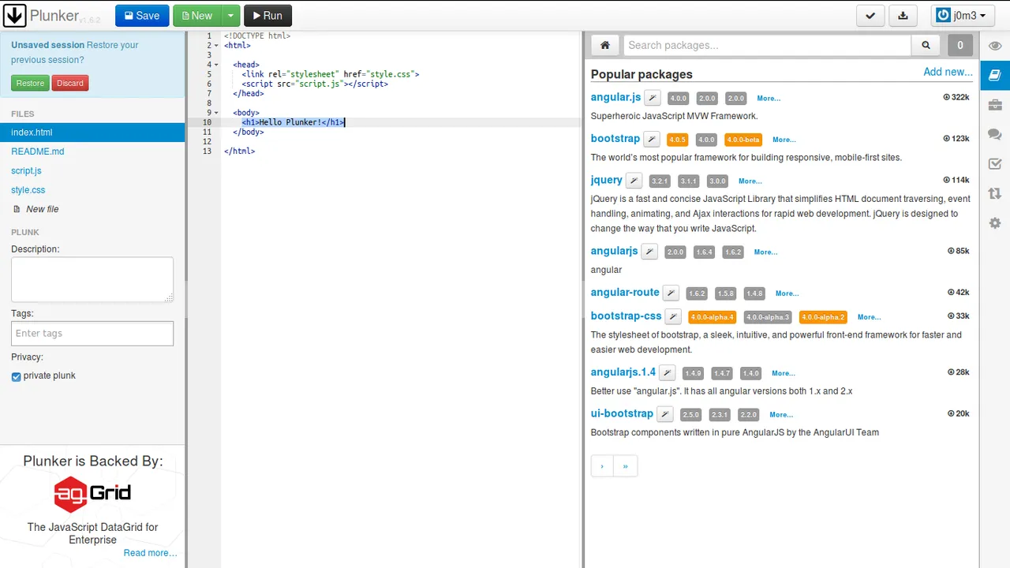
Task: Show more versions of jquery
Action: coord(750,181)
